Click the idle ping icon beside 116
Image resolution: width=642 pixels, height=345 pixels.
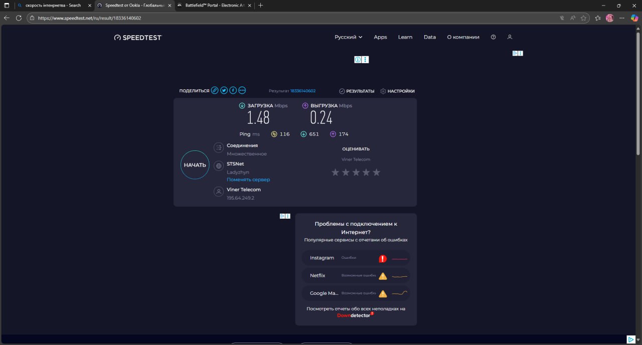tap(274, 134)
